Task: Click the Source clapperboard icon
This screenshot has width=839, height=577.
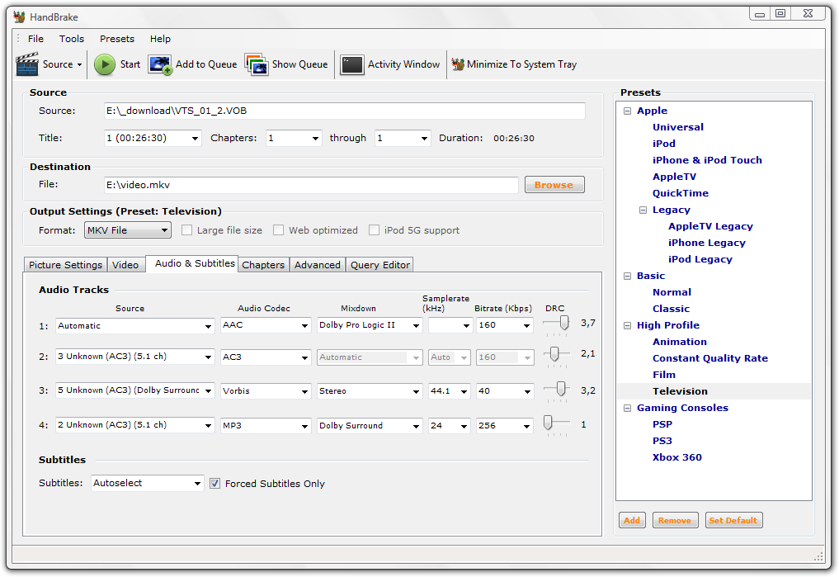Action: (27, 64)
